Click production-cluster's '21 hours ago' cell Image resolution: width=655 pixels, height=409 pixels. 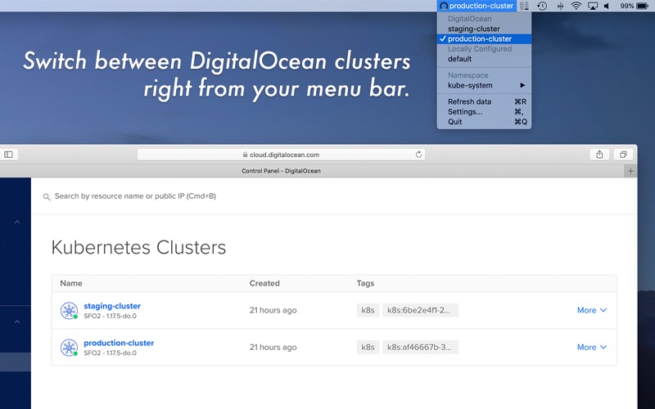[x=273, y=347]
